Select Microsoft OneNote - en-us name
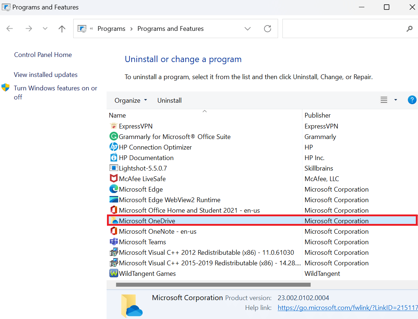Viewport: 418px width, 319px height. click(158, 232)
